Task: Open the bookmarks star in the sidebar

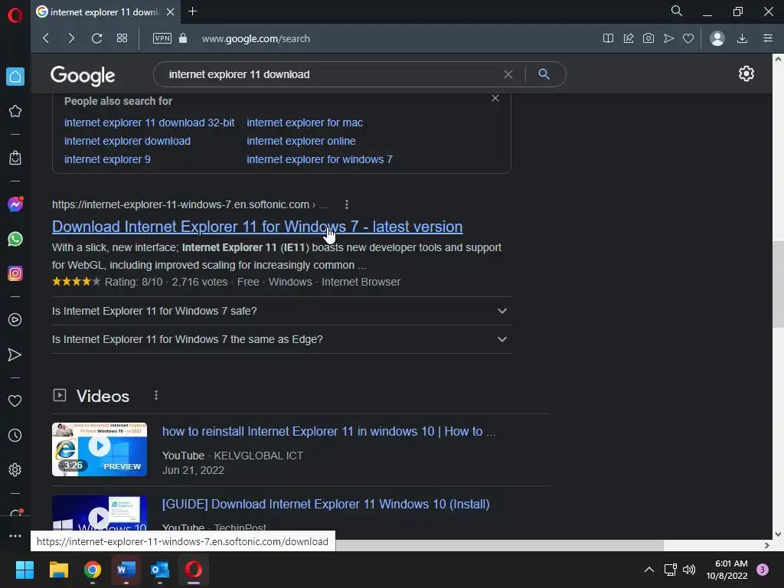Action: 15,111
